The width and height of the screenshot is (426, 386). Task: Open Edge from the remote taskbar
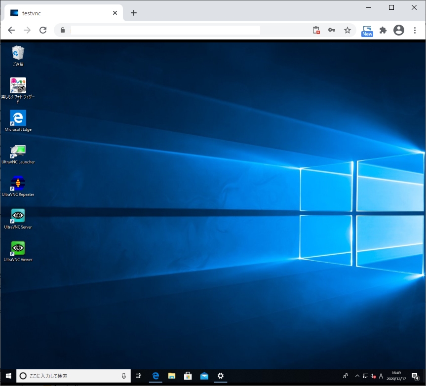click(x=155, y=376)
